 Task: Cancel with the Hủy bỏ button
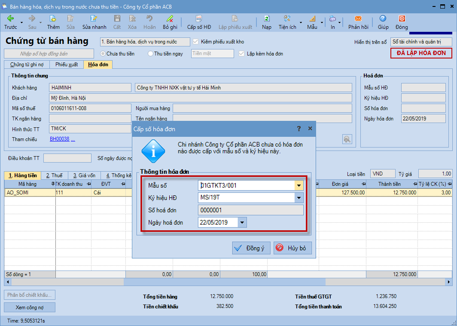[x=292, y=248]
